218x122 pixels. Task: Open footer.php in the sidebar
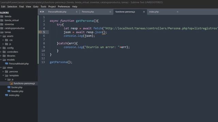(17, 87)
